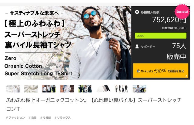Screen dimensions: 194x125
Task: Open the #衣類 tag
Action: click(x=32, y=118)
